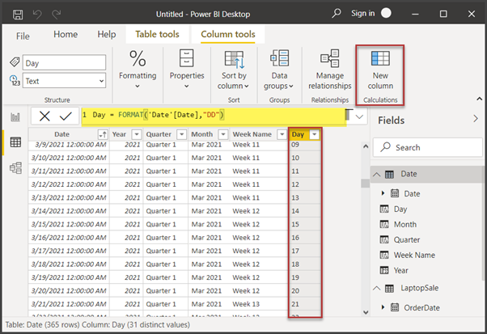Viewport: 487px width, 334px height.
Task: Click the Quarter calculated column icon
Action: click(x=384, y=239)
